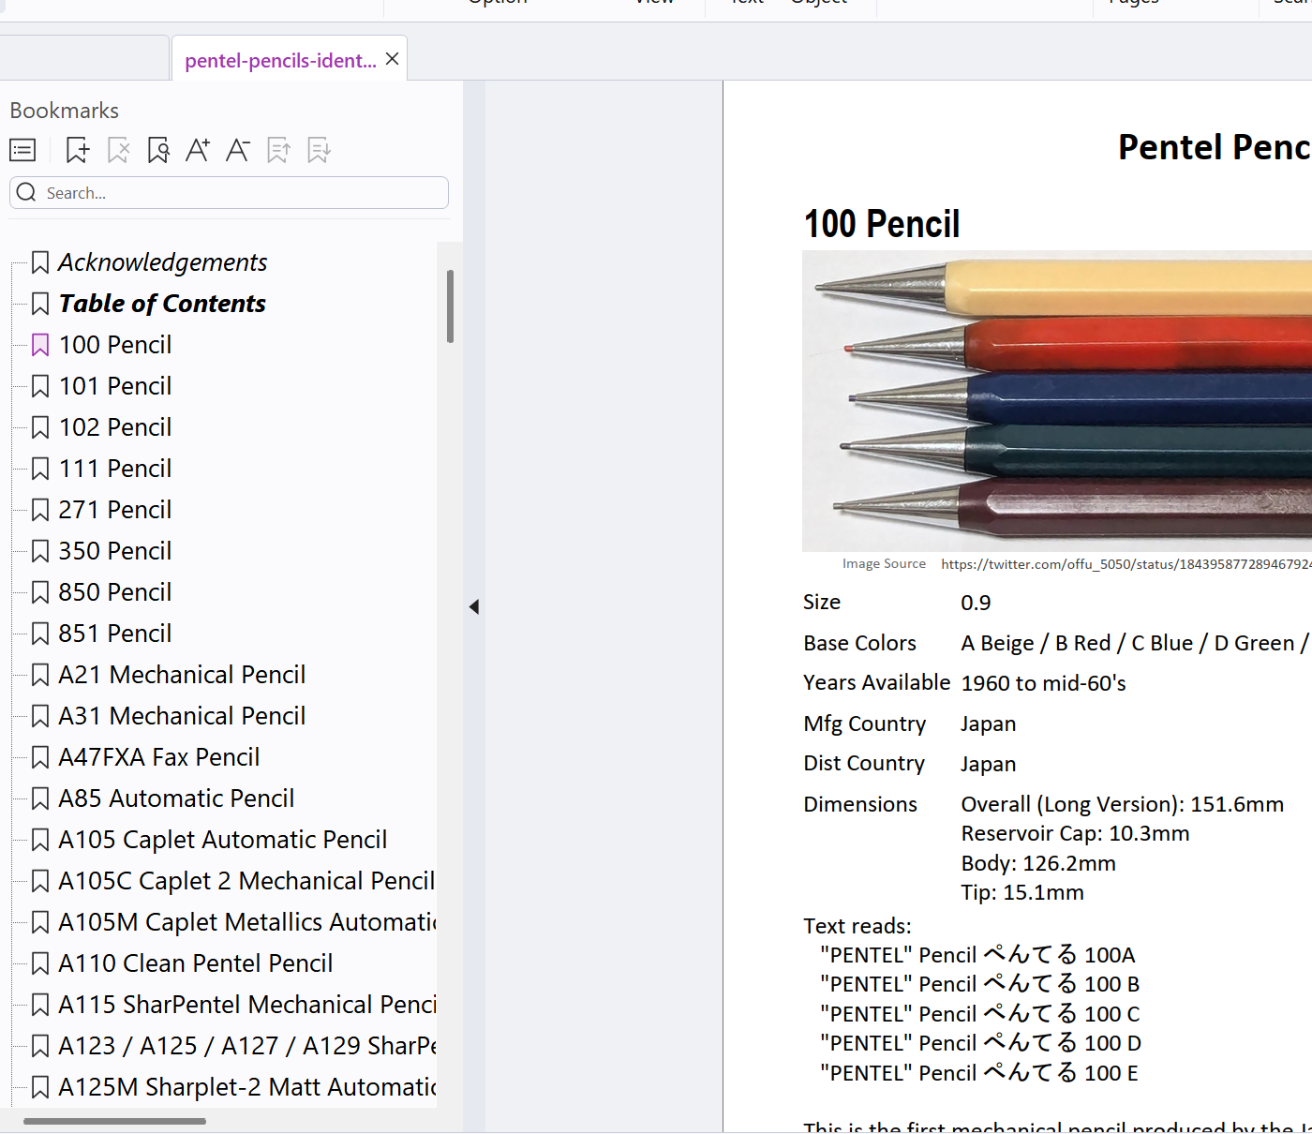Click the move bookmark up icon
Image resolution: width=1312 pixels, height=1134 pixels.
(278, 150)
